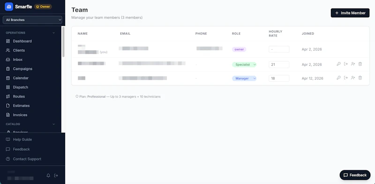Screen dimensions: 375x184
Task: Click the owner's empty hourly rate field
Action: (279, 49)
